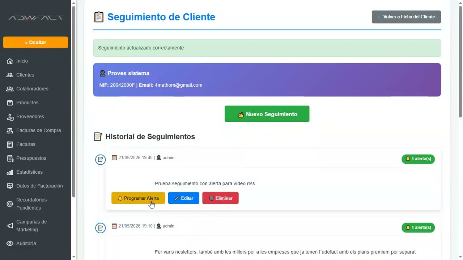
Task: Click the Datos de Facturación icon
Action: 10,186
